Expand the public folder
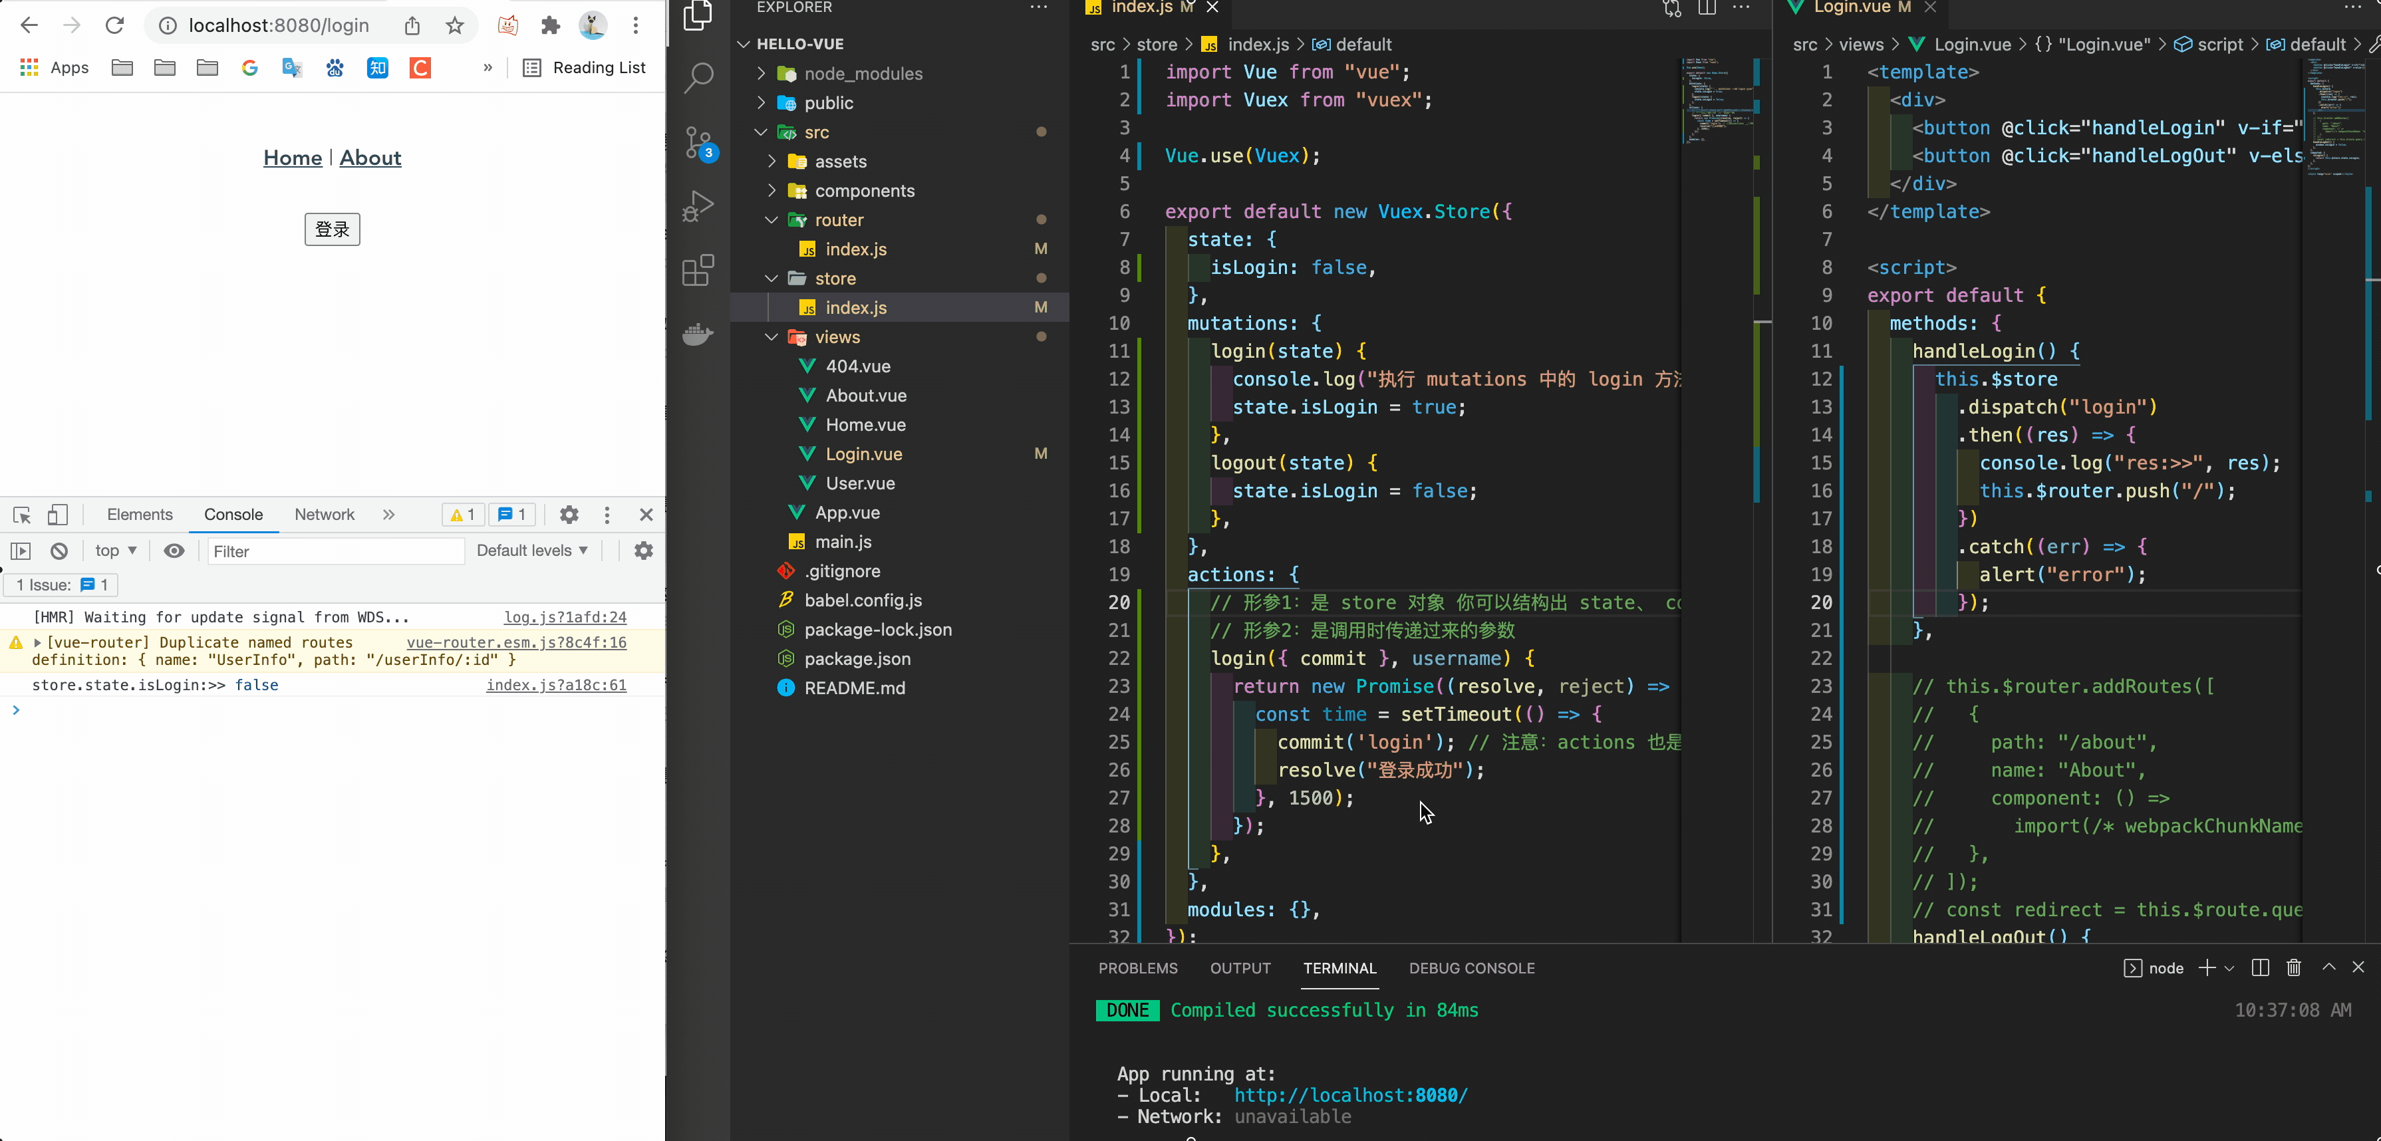Screen dimensions: 2381x1141 pos(761,102)
